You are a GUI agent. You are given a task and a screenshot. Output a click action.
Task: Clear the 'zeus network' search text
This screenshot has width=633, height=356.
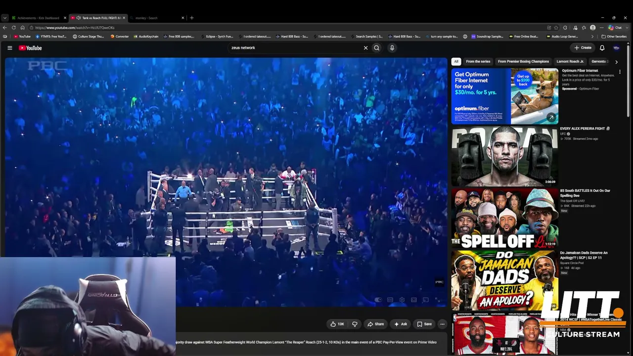[x=366, y=48]
